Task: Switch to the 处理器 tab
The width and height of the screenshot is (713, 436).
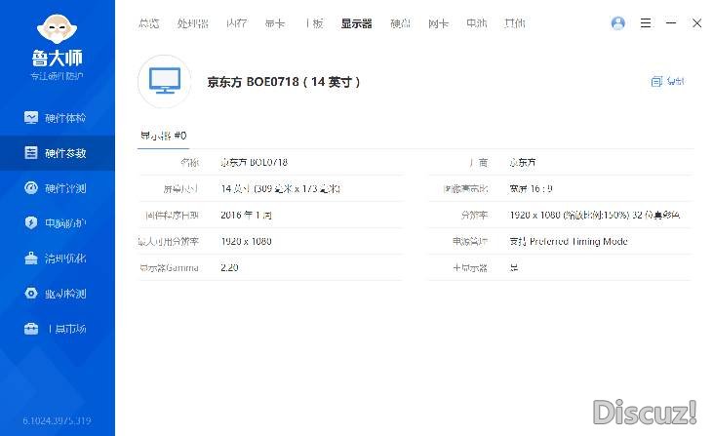Action: tap(193, 23)
